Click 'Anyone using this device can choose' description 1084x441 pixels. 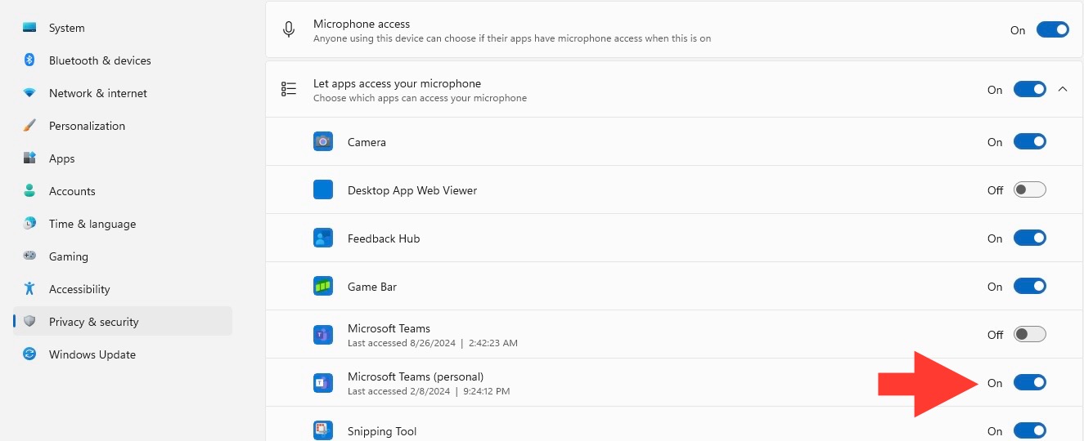click(x=512, y=38)
